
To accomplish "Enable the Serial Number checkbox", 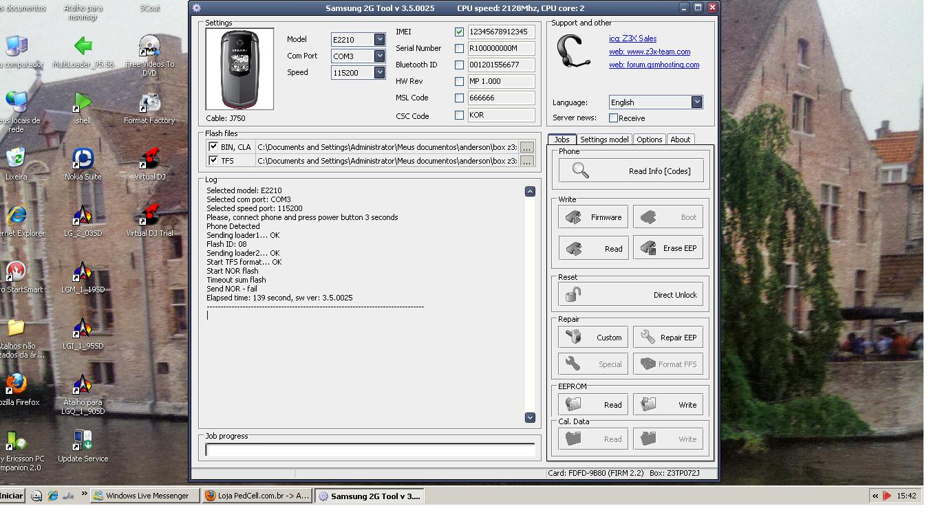I will 459,48.
